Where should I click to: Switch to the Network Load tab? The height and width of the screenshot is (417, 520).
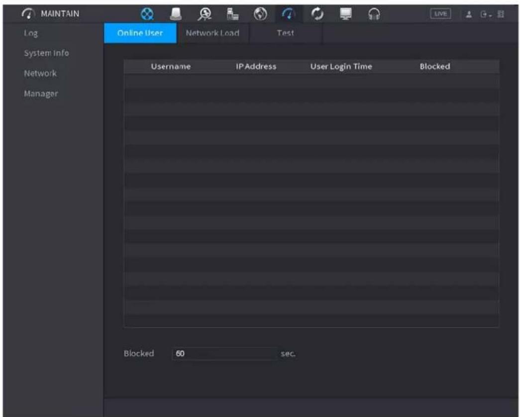point(212,33)
